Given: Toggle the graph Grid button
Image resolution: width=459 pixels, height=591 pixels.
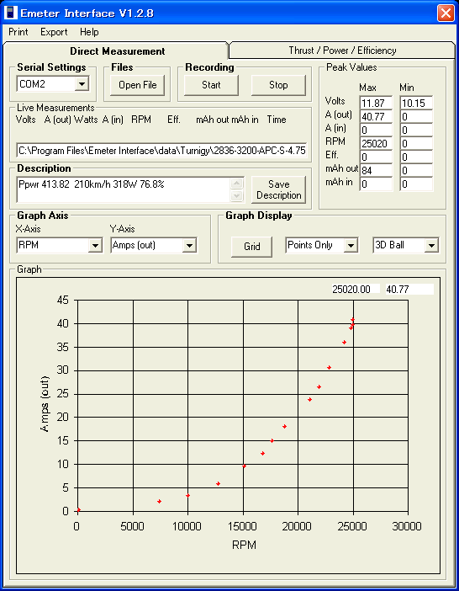Looking at the screenshot, I should (251, 247).
